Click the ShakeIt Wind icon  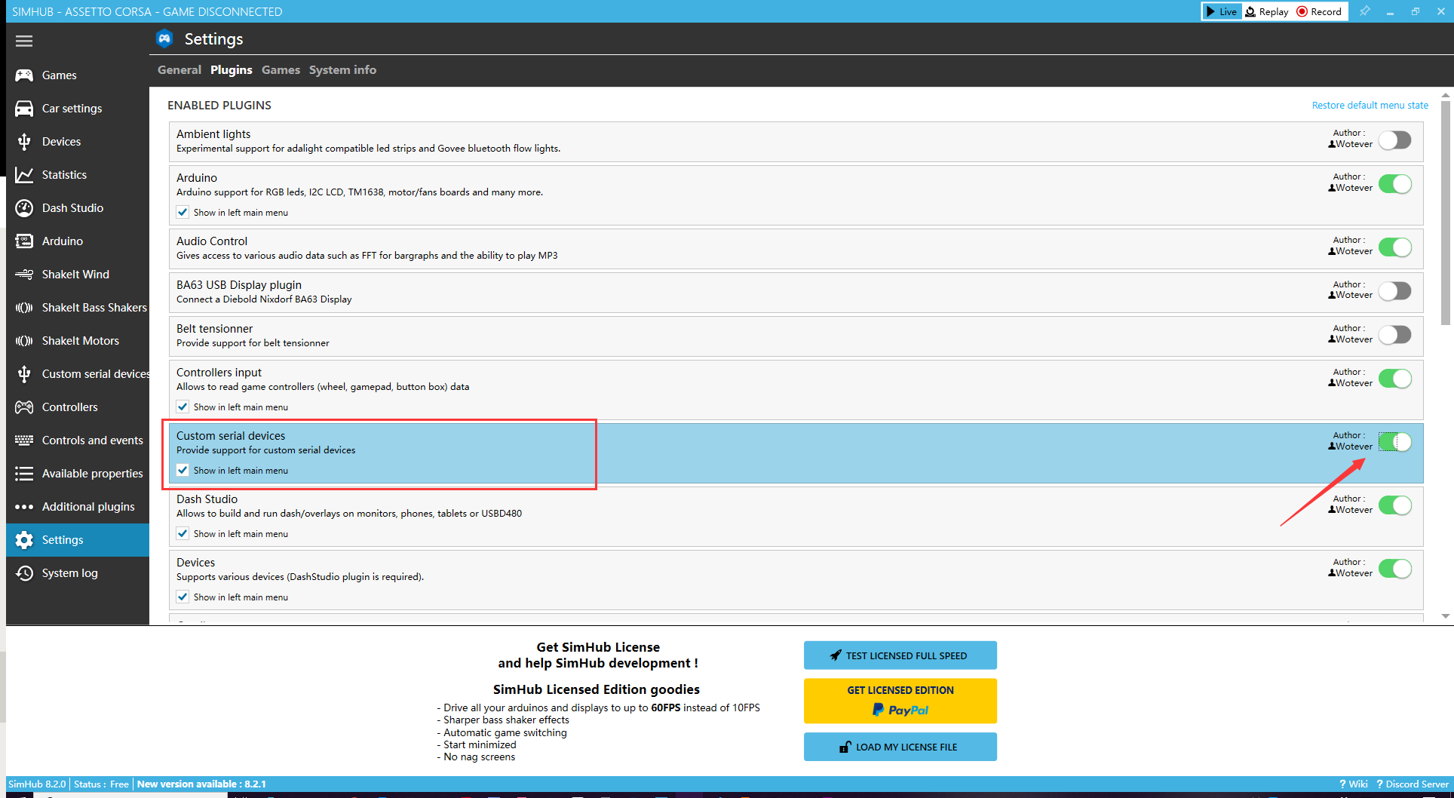click(x=24, y=275)
